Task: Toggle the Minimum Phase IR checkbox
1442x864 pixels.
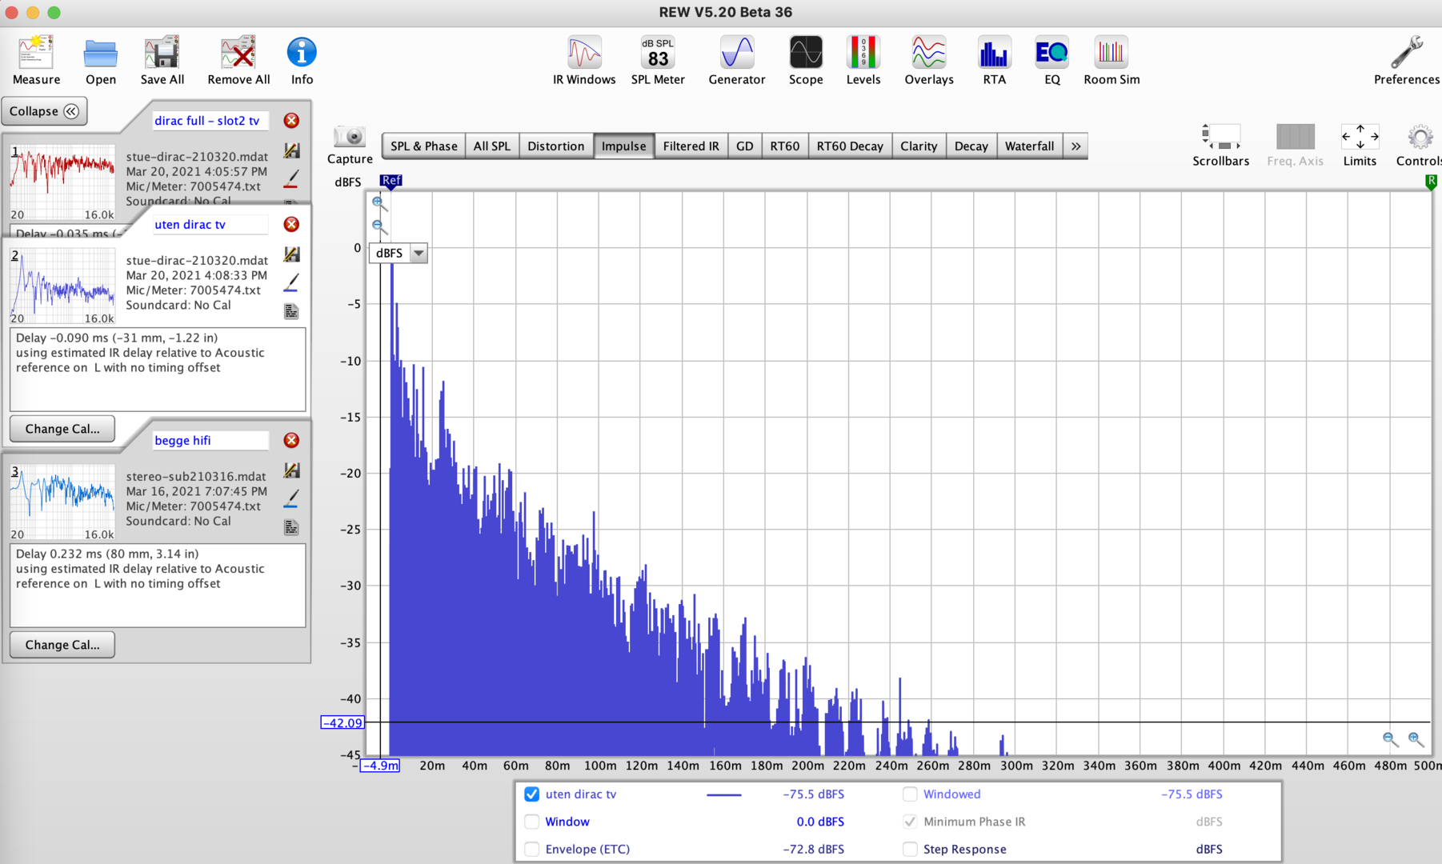Action: (910, 822)
